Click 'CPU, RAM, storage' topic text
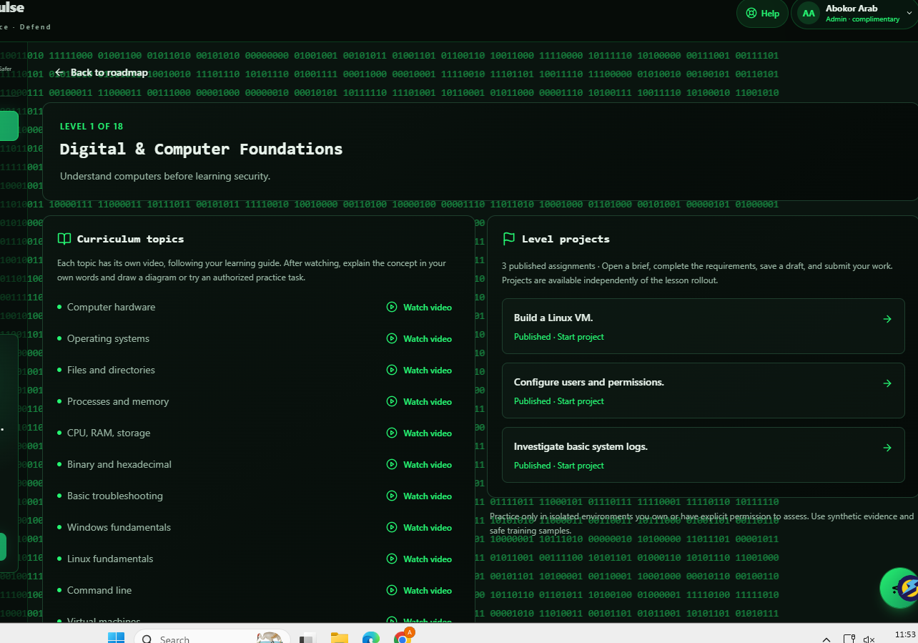Image resolution: width=918 pixels, height=643 pixels. 109,433
